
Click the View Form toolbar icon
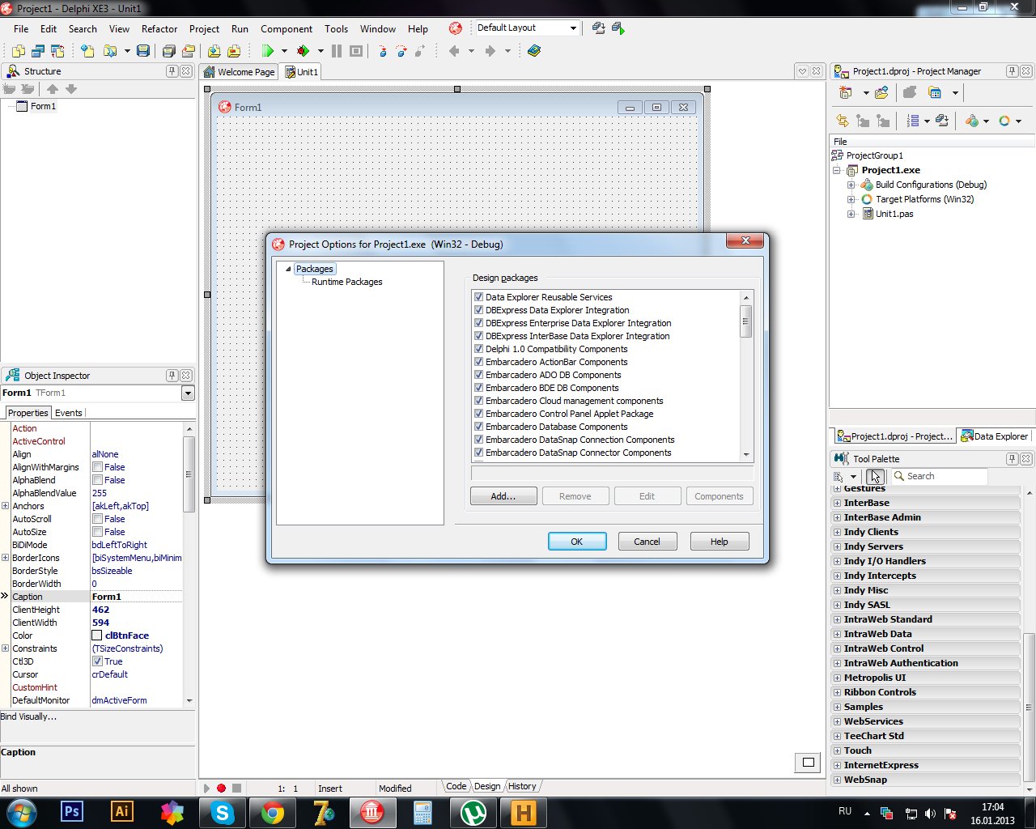pos(39,51)
